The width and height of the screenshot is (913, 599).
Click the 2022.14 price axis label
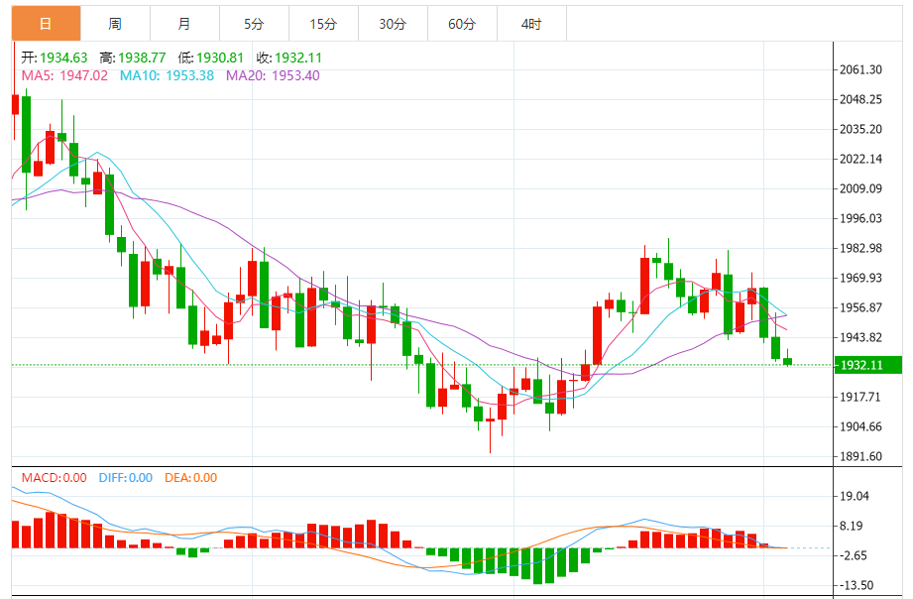coord(860,159)
